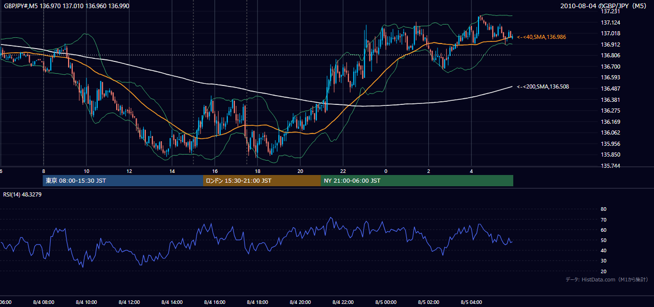This screenshot has width=654, height=307.
Task: Click price axis value 135.956
Action: (610, 144)
